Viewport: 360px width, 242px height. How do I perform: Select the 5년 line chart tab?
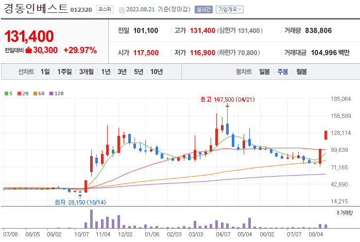tap(139, 72)
